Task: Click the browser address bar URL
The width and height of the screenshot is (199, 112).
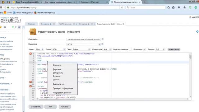Action: [65, 7]
